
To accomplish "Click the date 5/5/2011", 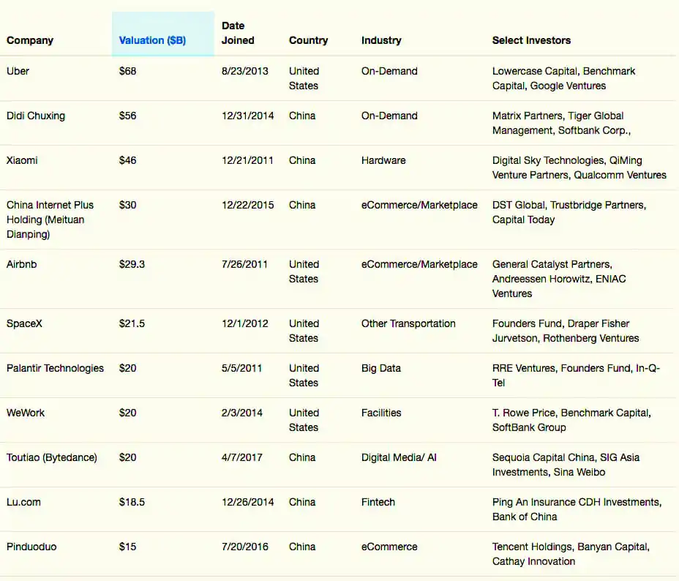I will [x=242, y=368].
